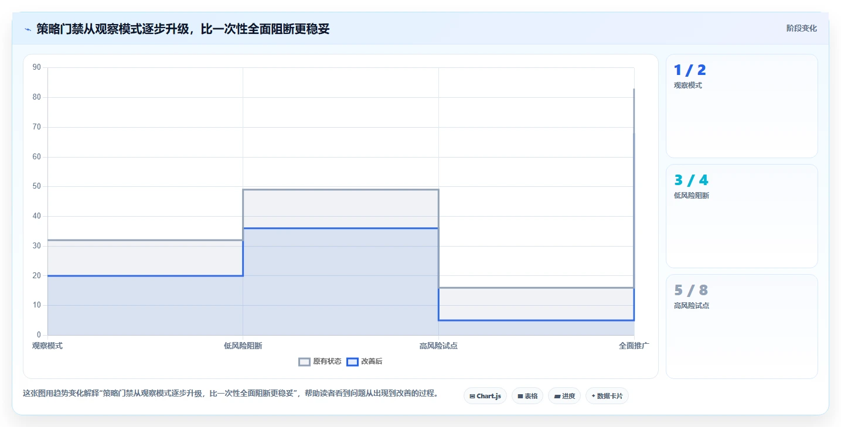Viewport: 841px width, 427px height.
Task: Click the blue 改善后 legend swatch
Action: click(x=352, y=362)
